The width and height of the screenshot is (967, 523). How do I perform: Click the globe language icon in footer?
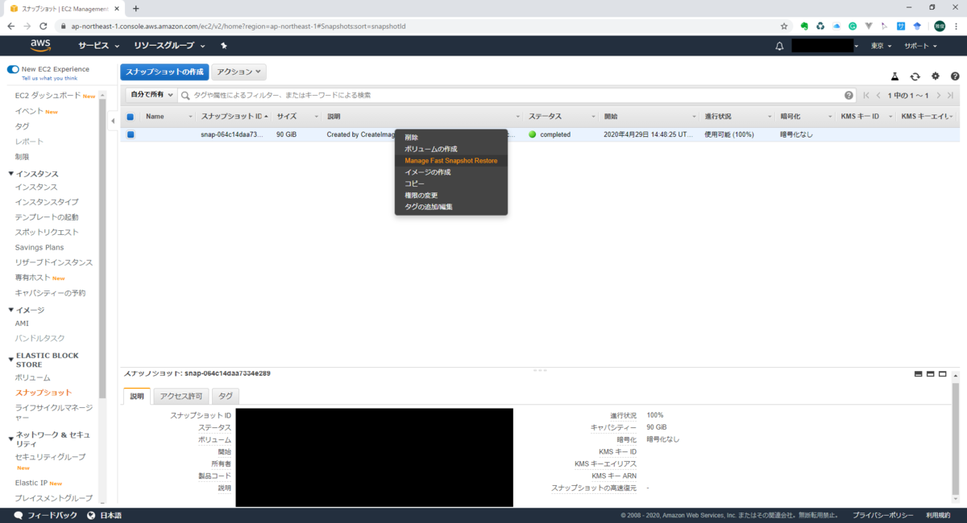(91, 516)
